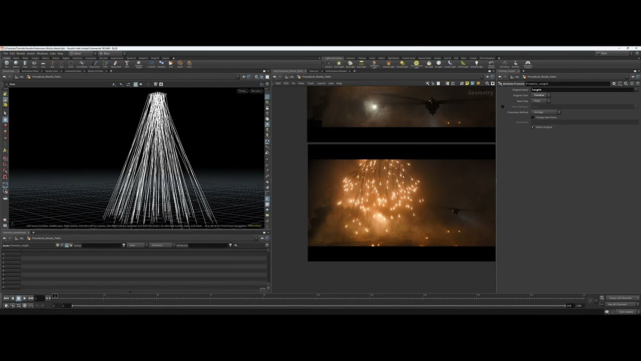Viewport: 641px width, 361px height.
Task: Select the Box shelf tool
Action: pos(7,64)
